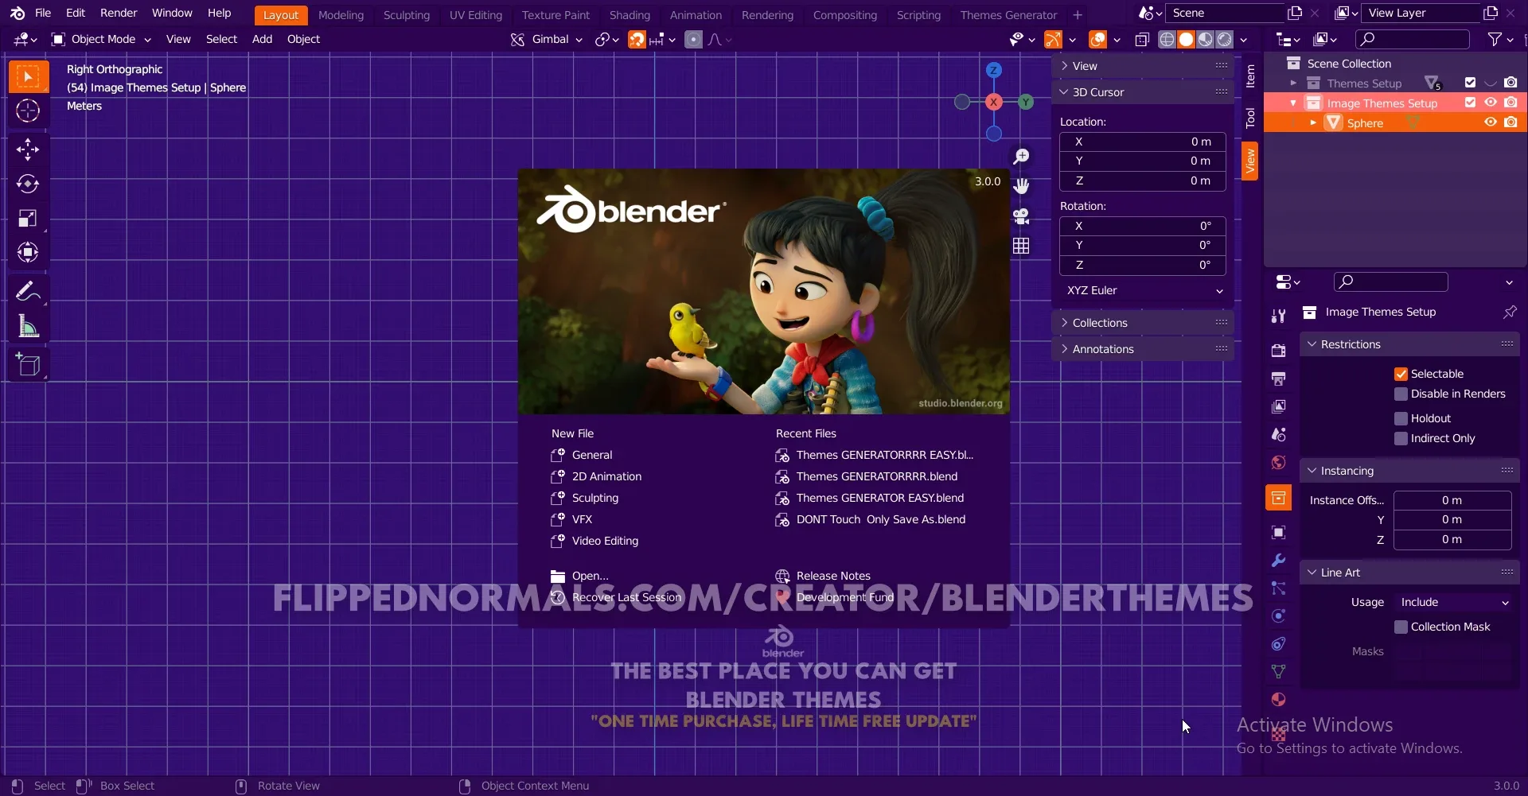Click the Rotation Z value field

click(x=1143, y=265)
